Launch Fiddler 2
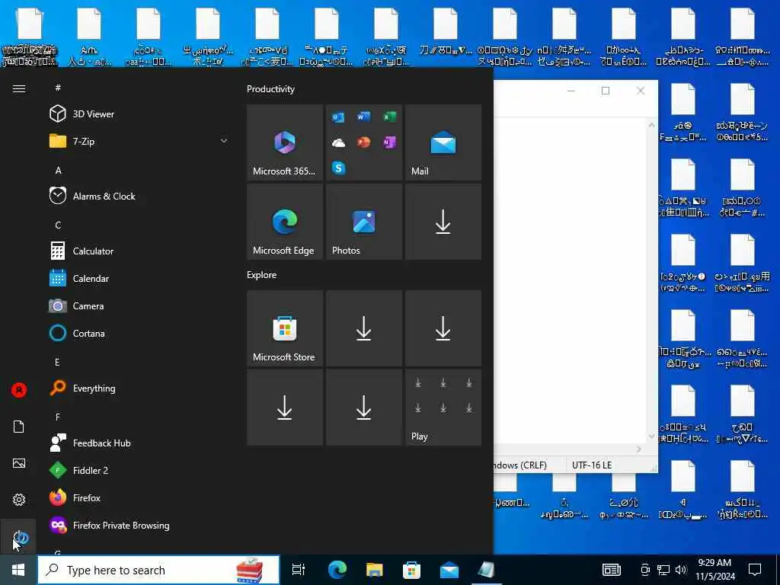The image size is (780, 585). pos(139,470)
